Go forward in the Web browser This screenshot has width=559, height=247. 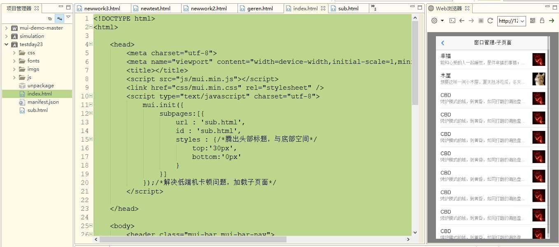click(x=471, y=21)
